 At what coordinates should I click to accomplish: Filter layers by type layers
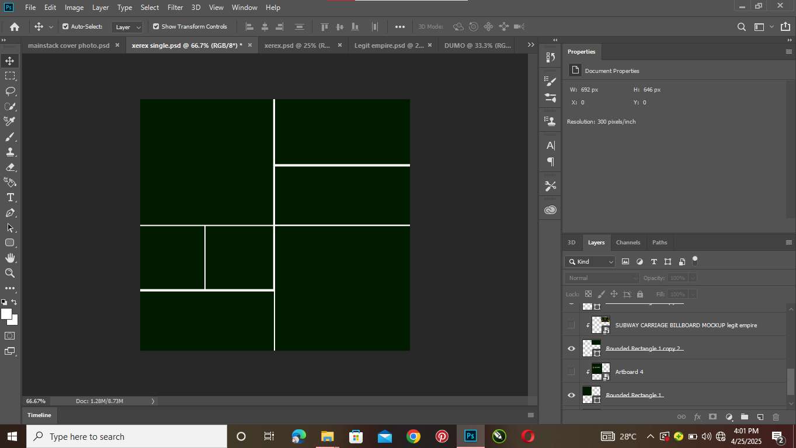[654, 262]
